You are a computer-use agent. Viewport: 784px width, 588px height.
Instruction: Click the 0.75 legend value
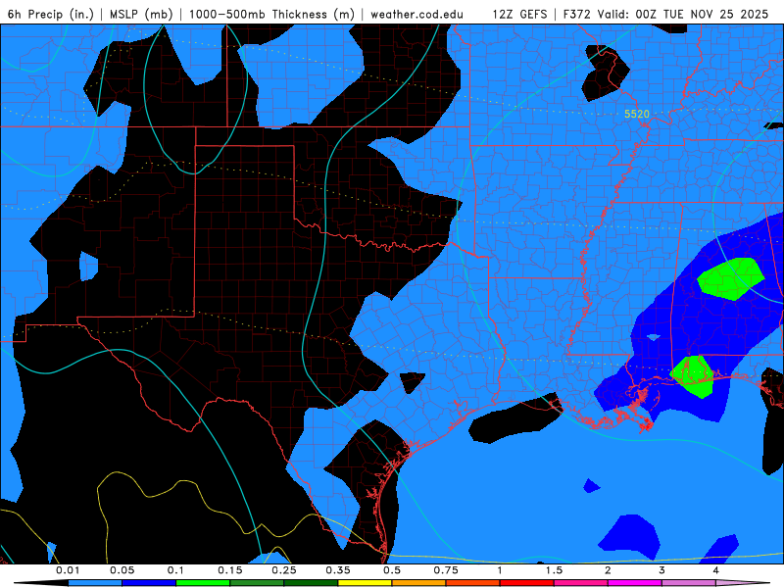[446, 570]
